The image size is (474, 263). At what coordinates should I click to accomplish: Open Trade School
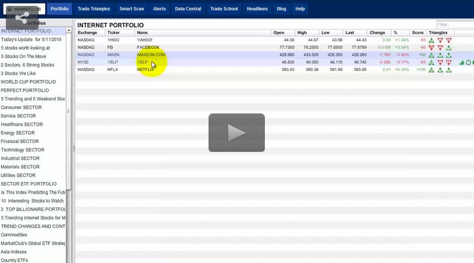click(224, 9)
